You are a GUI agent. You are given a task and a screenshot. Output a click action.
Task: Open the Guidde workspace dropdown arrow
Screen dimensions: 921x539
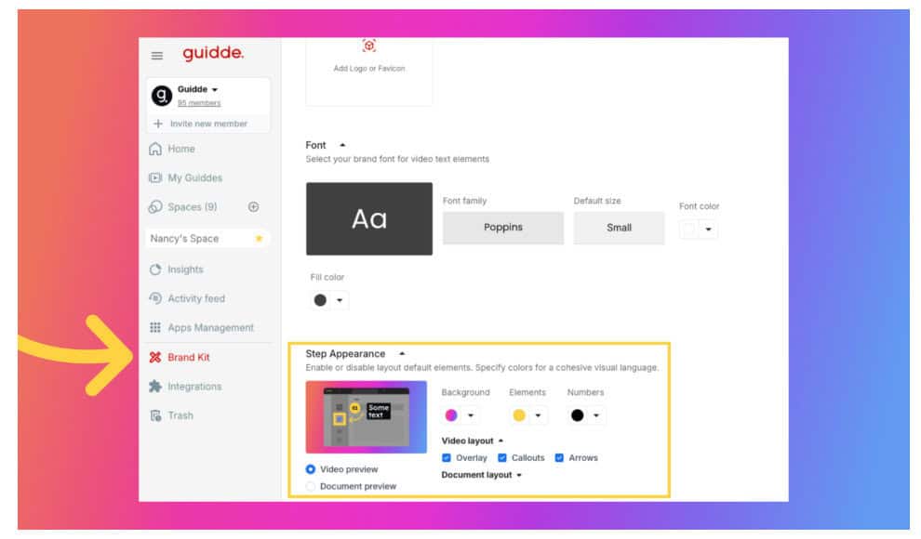215,90
